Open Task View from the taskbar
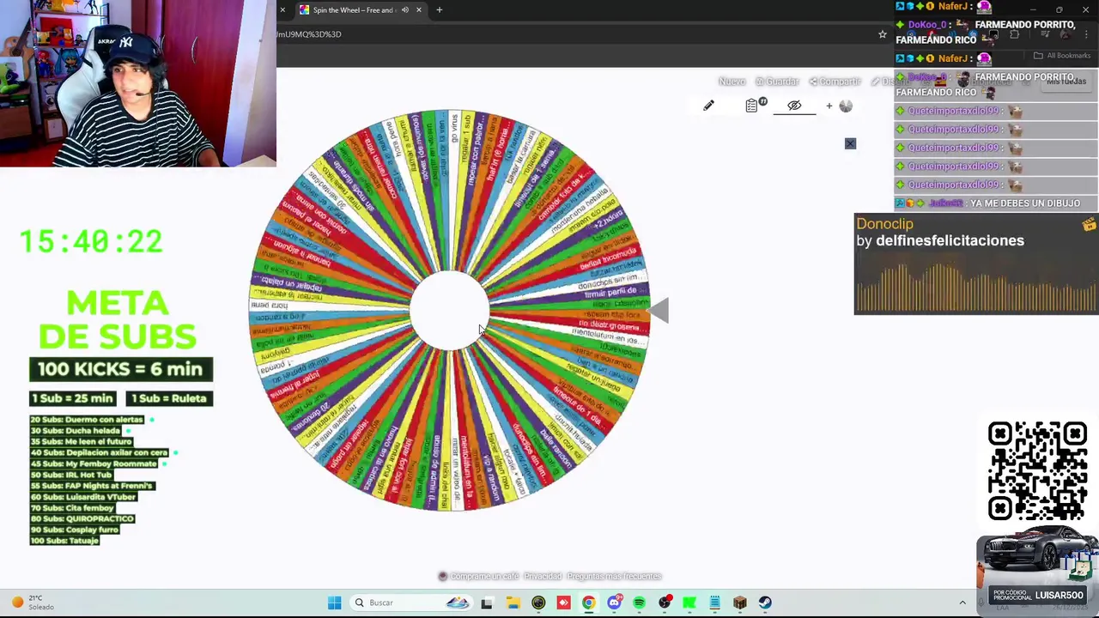The height and width of the screenshot is (618, 1099). pos(487,603)
